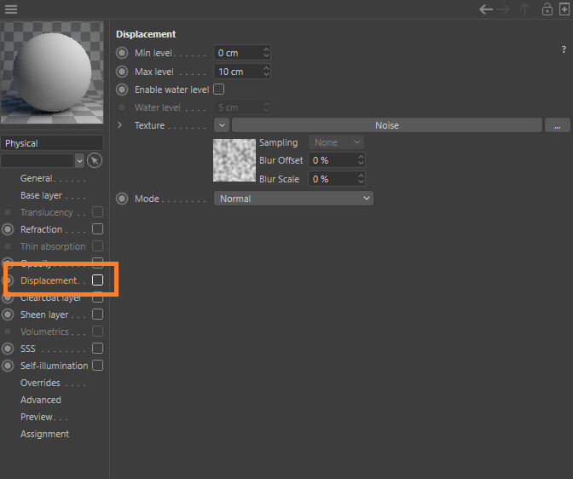Expand the Texture disclosure arrow
Viewport: 573px width, 479px height.
[x=120, y=125]
